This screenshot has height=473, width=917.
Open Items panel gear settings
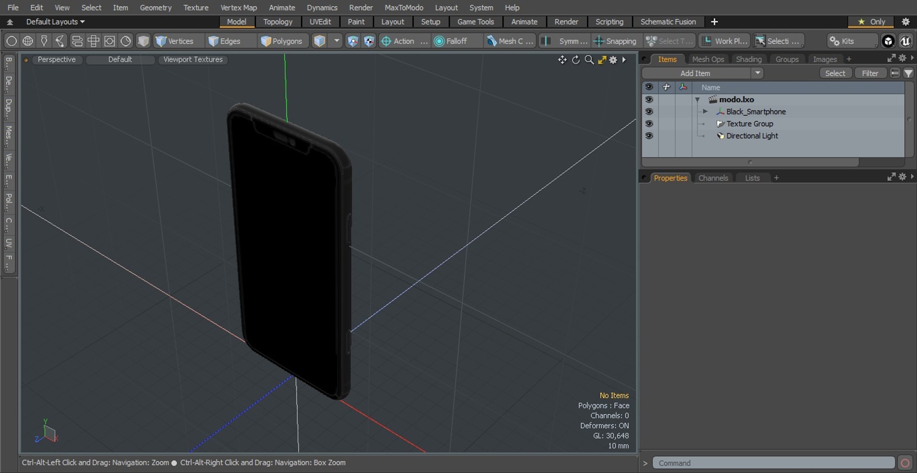pyautogui.click(x=902, y=58)
